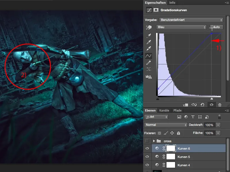The height and width of the screenshot is (172, 230).
Task: Open the Vorgabe preset dropdown
Action: 191,20
